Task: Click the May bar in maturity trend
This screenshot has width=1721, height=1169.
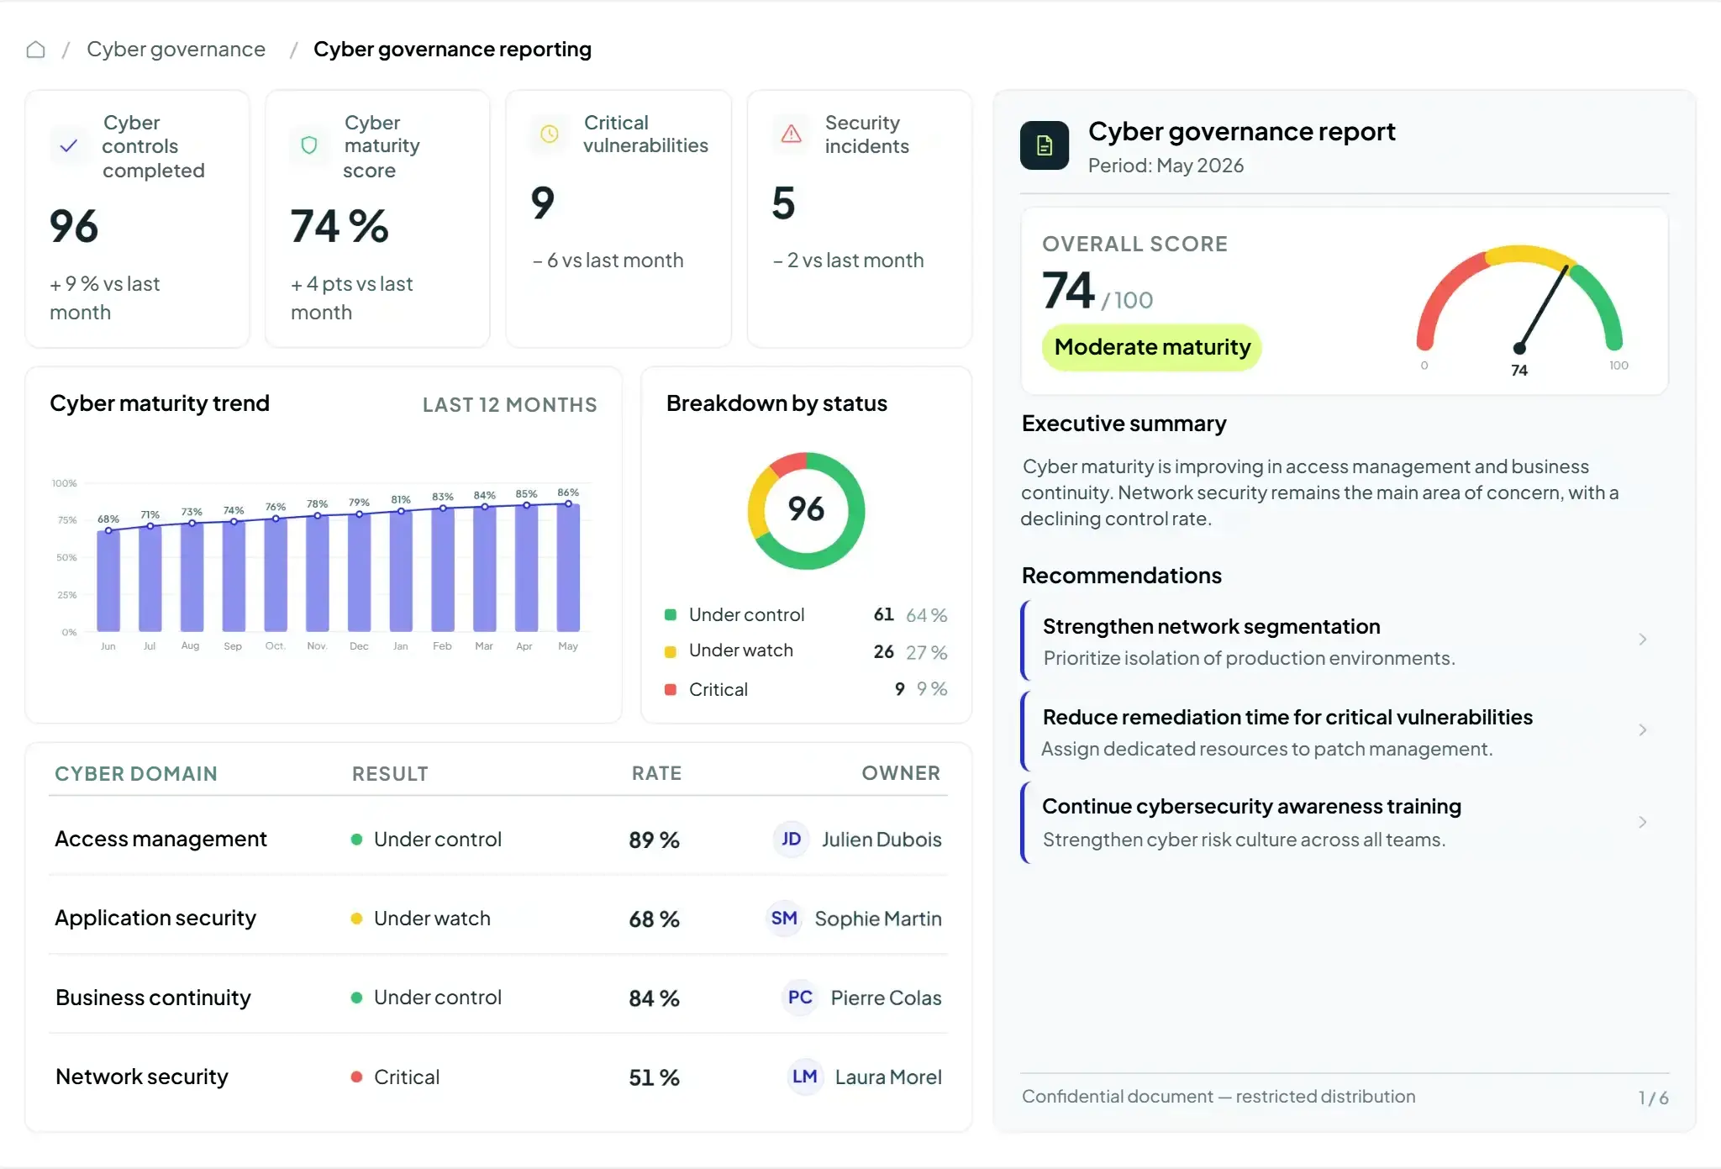Action: (568, 567)
